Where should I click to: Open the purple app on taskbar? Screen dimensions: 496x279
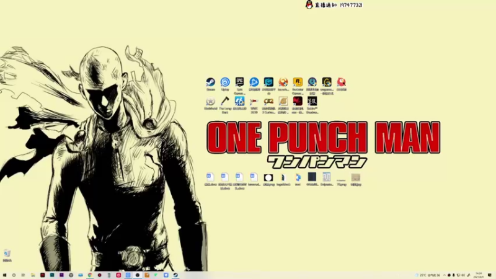pyautogui.click(x=61, y=275)
